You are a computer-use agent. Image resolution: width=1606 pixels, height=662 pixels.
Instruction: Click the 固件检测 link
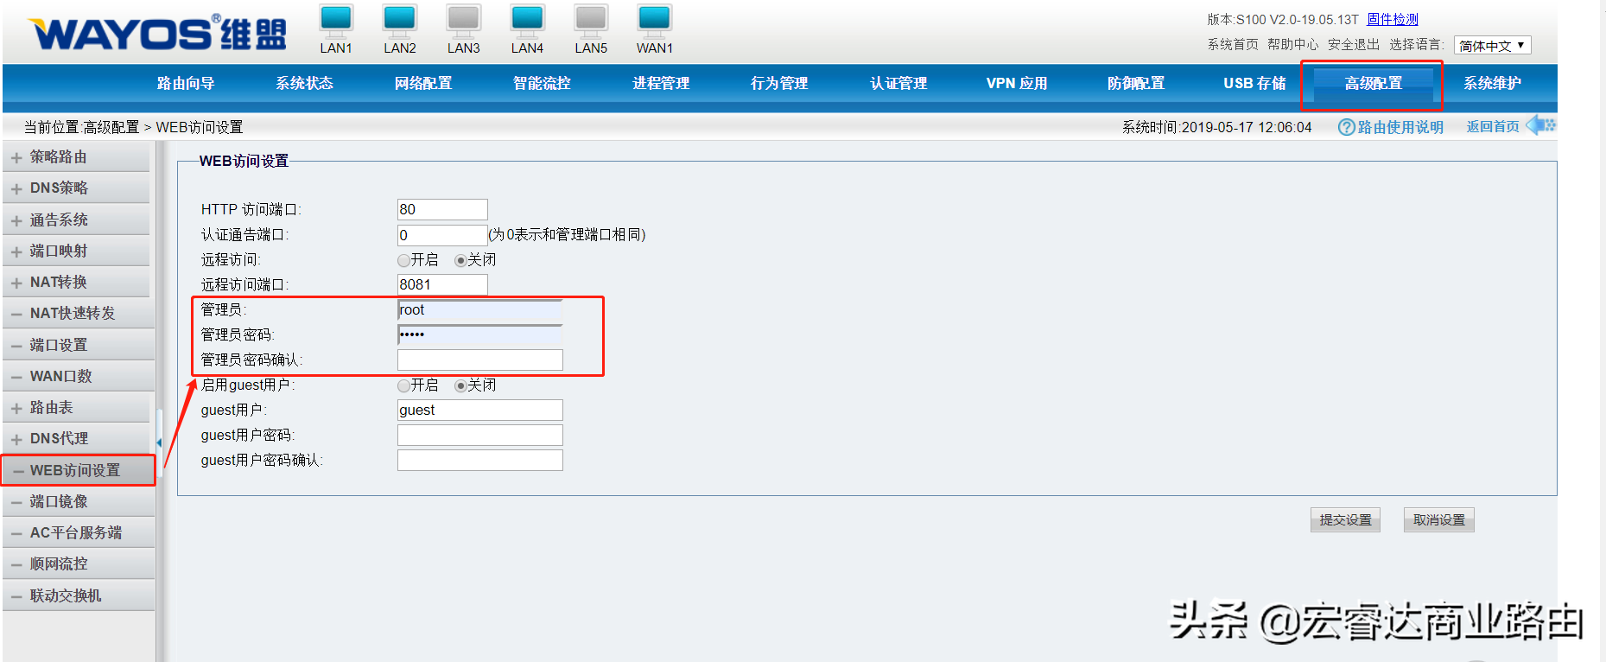(1392, 19)
